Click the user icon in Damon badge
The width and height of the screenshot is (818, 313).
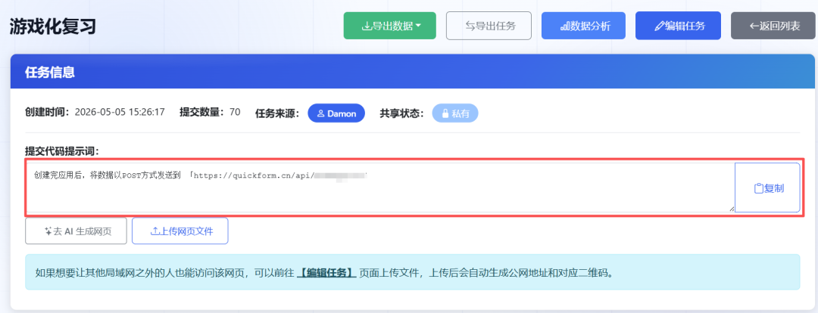pyautogui.click(x=321, y=113)
